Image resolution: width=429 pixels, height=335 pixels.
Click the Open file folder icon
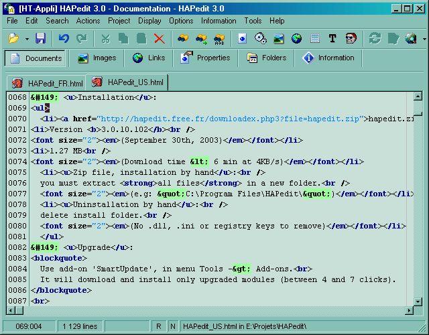tap(13, 38)
